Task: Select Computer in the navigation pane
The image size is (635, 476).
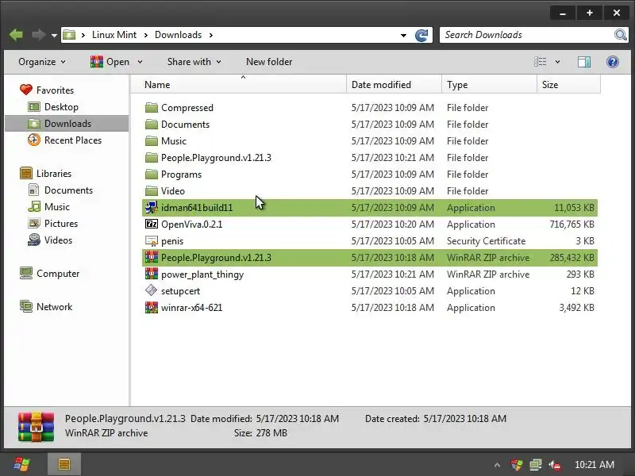Action: [x=49, y=273]
